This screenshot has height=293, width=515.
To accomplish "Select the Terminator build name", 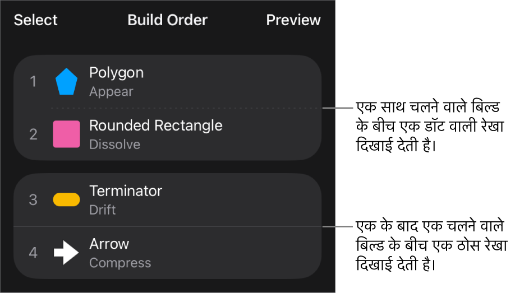I will [126, 191].
